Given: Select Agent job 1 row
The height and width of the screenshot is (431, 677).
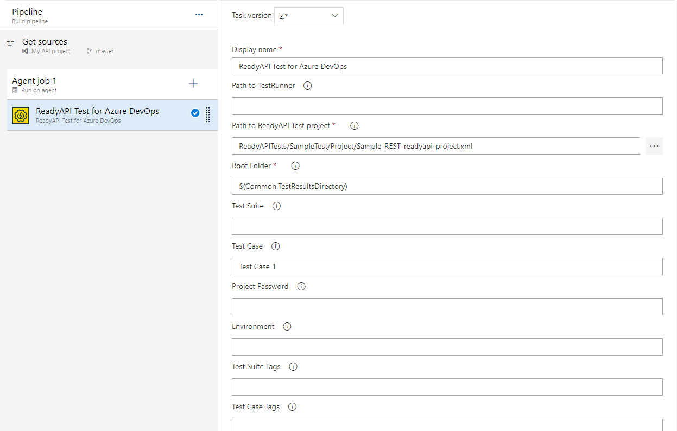Looking at the screenshot, I should click(x=112, y=85).
